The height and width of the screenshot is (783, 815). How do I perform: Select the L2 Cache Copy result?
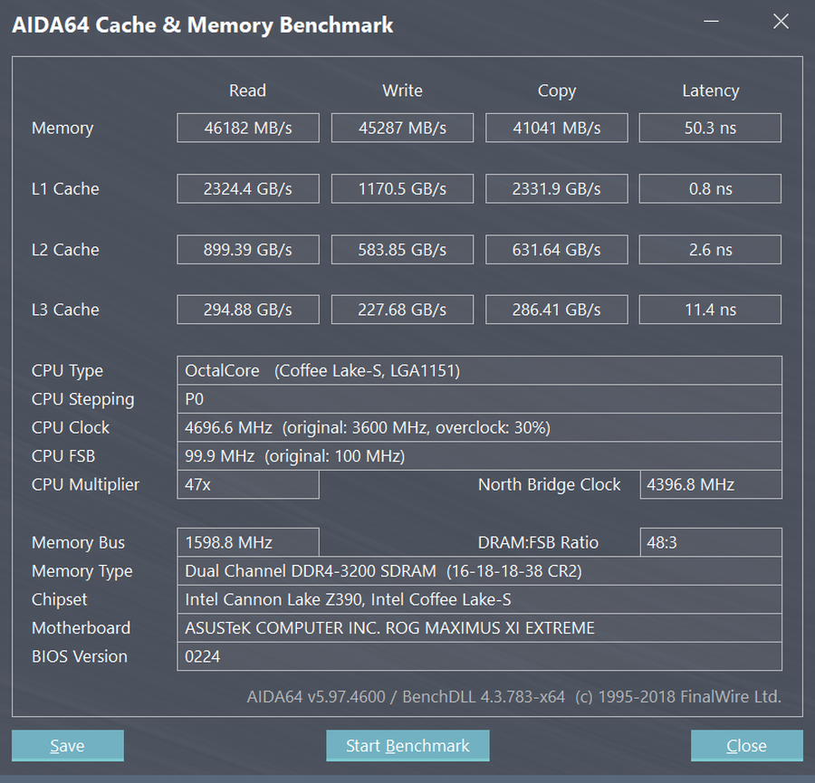pyautogui.click(x=556, y=249)
